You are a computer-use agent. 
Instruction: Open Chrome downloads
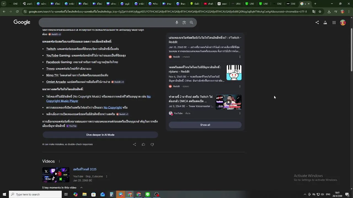click(x=329, y=12)
